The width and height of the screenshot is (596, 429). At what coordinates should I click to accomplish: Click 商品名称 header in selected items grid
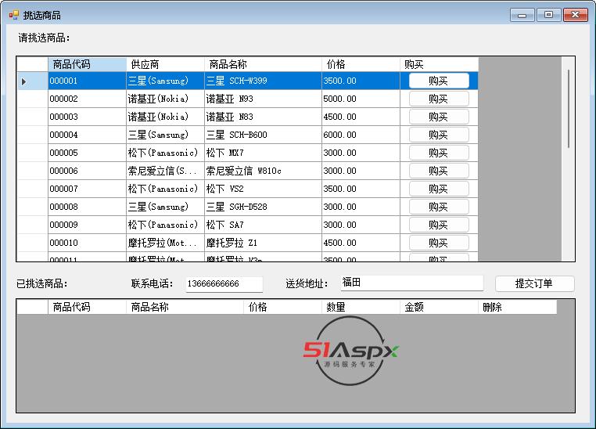tap(185, 307)
